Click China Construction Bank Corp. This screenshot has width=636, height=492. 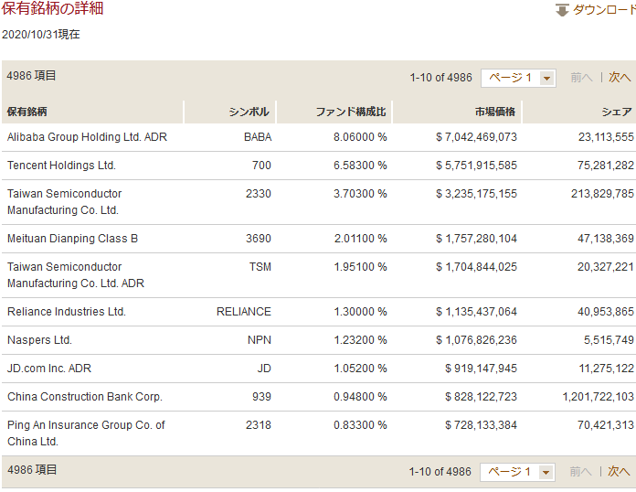[x=85, y=397]
